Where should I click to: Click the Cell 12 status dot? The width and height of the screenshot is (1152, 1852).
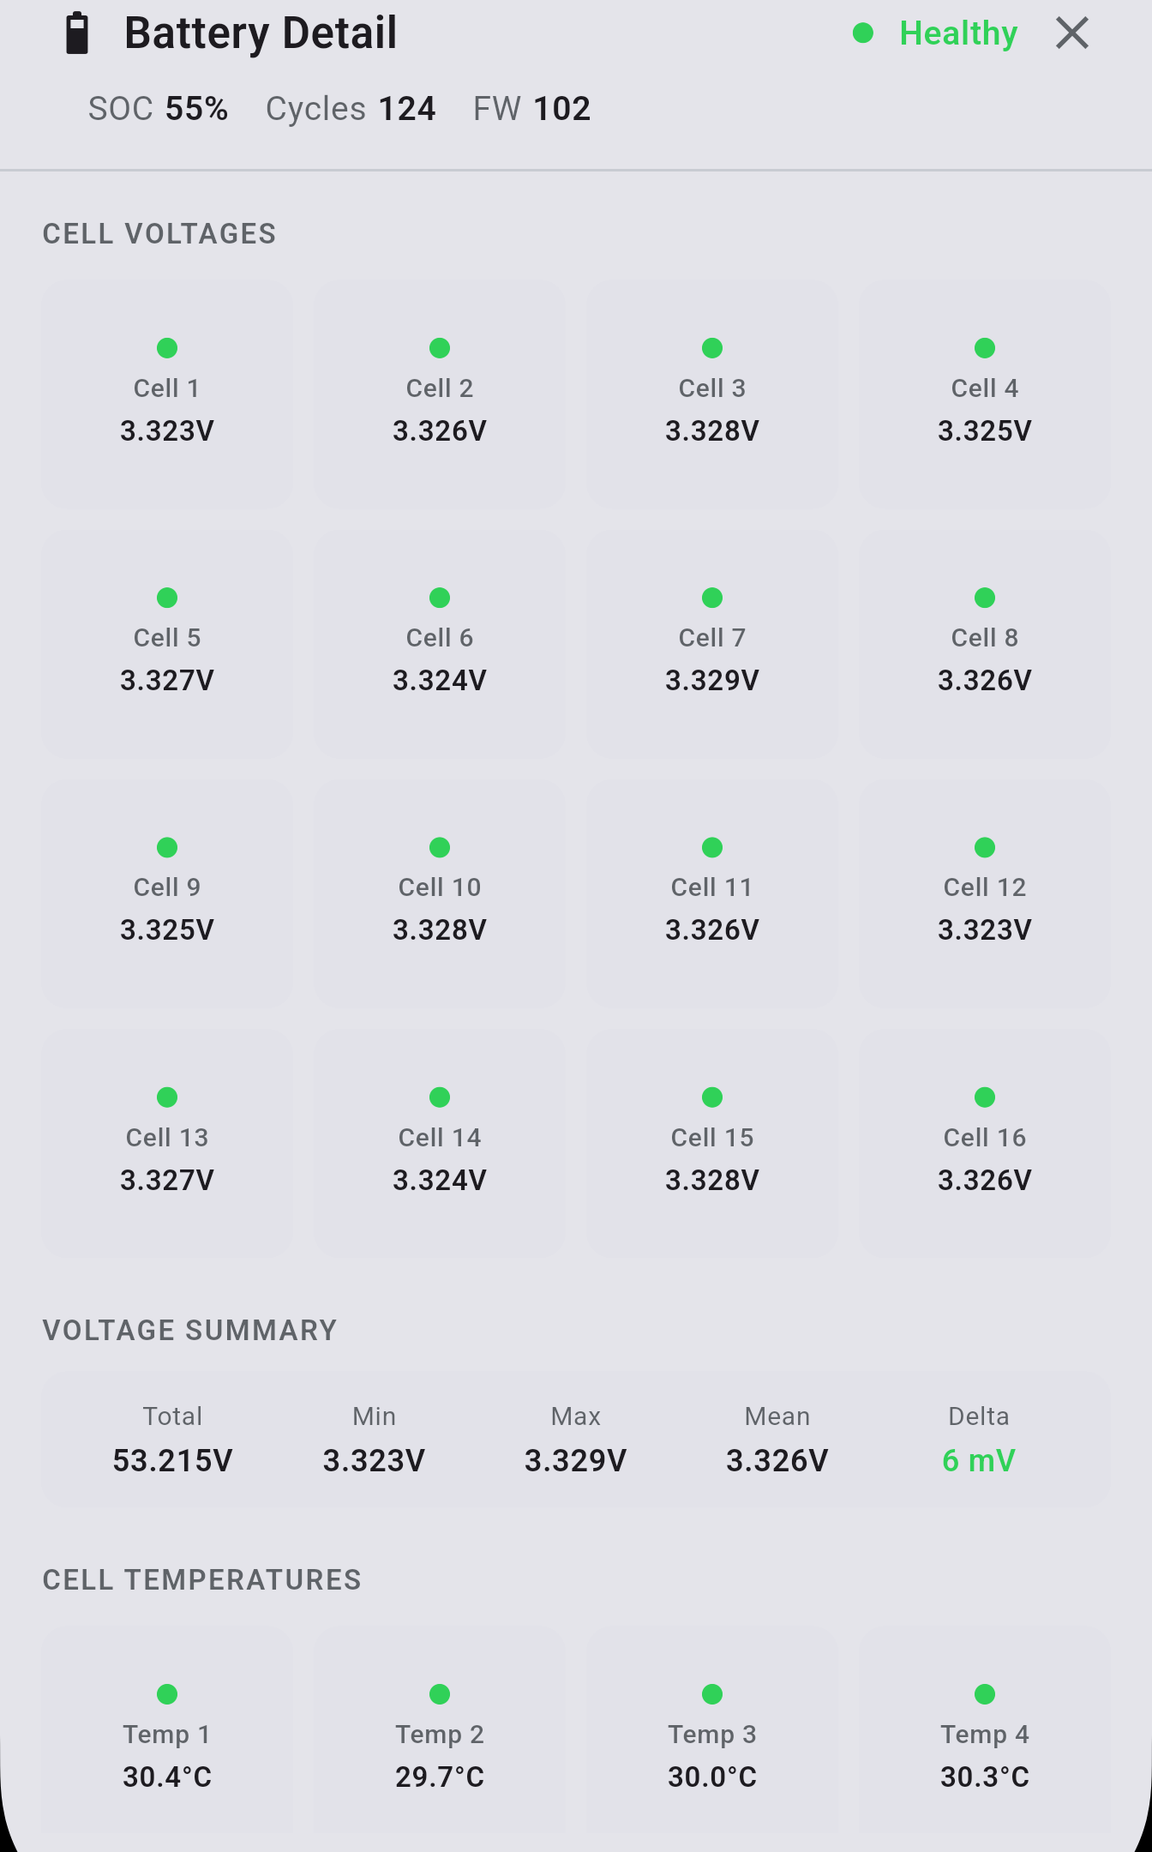(985, 848)
